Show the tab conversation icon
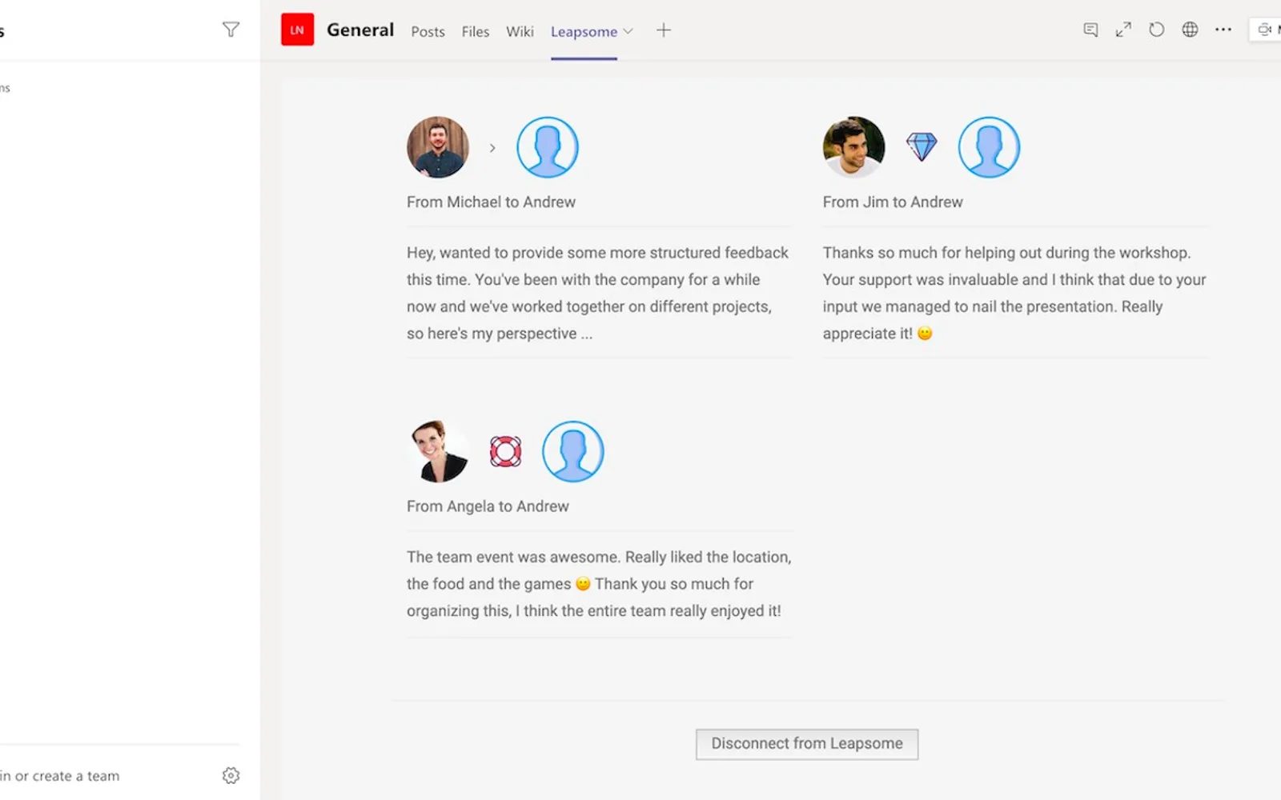The width and height of the screenshot is (1281, 800). pyautogui.click(x=1090, y=30)
